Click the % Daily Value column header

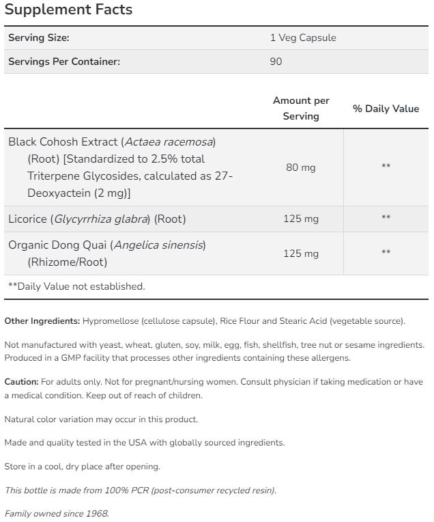pos(386,109)
